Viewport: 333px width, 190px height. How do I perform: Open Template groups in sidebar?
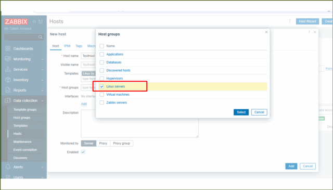click(x=25, y=109)
